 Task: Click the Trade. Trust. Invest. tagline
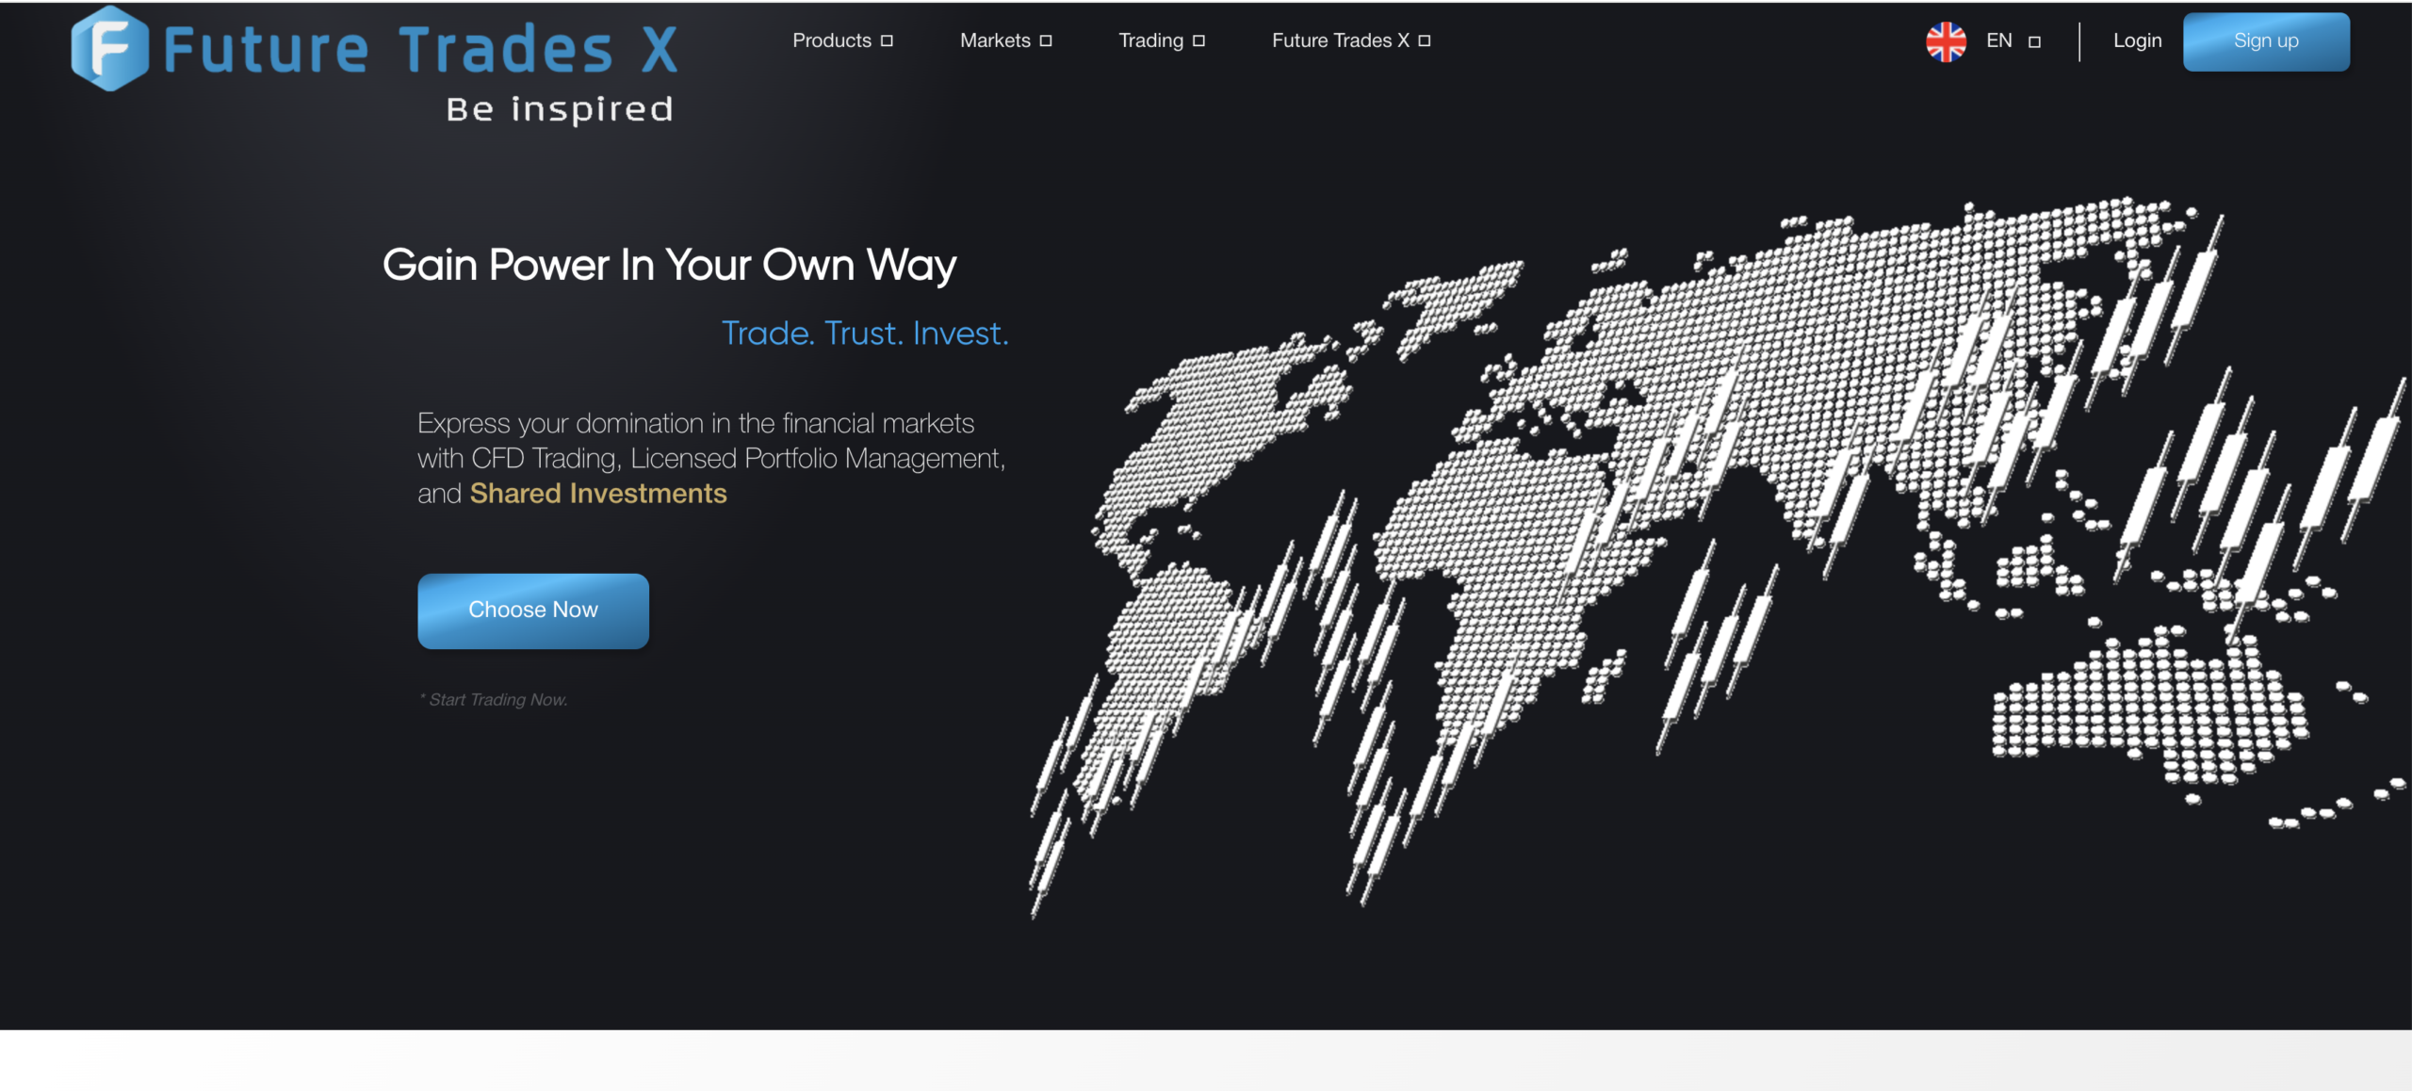(865, 333)
